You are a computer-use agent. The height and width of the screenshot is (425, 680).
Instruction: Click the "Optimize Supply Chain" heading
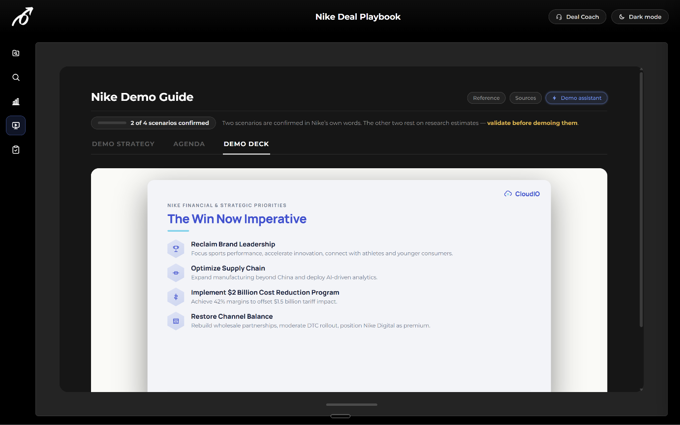(x=228, y=268)
